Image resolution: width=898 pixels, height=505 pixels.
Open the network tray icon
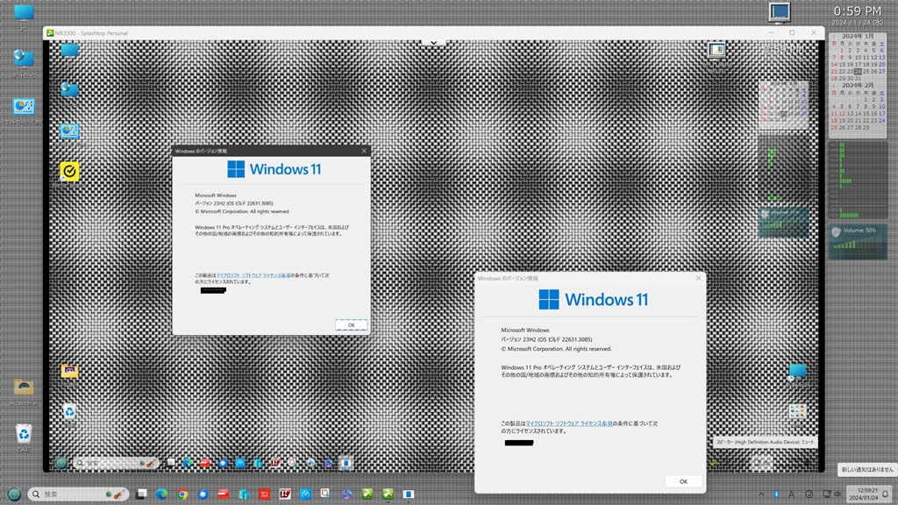826,494
